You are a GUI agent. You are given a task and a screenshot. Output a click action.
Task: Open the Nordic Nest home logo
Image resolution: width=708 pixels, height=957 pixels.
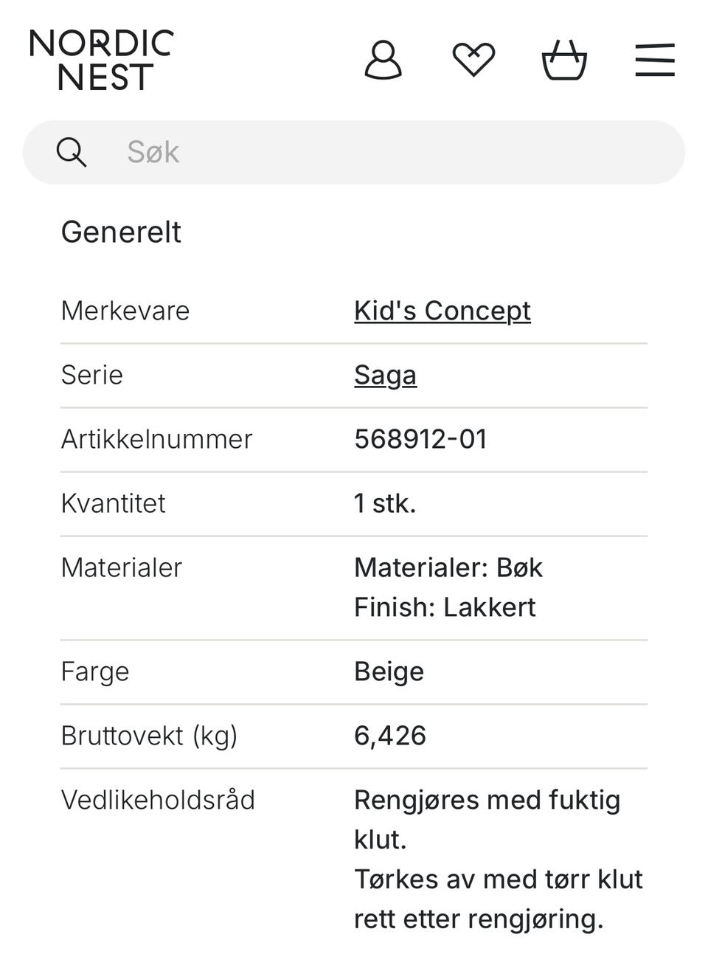coord(101,61)
